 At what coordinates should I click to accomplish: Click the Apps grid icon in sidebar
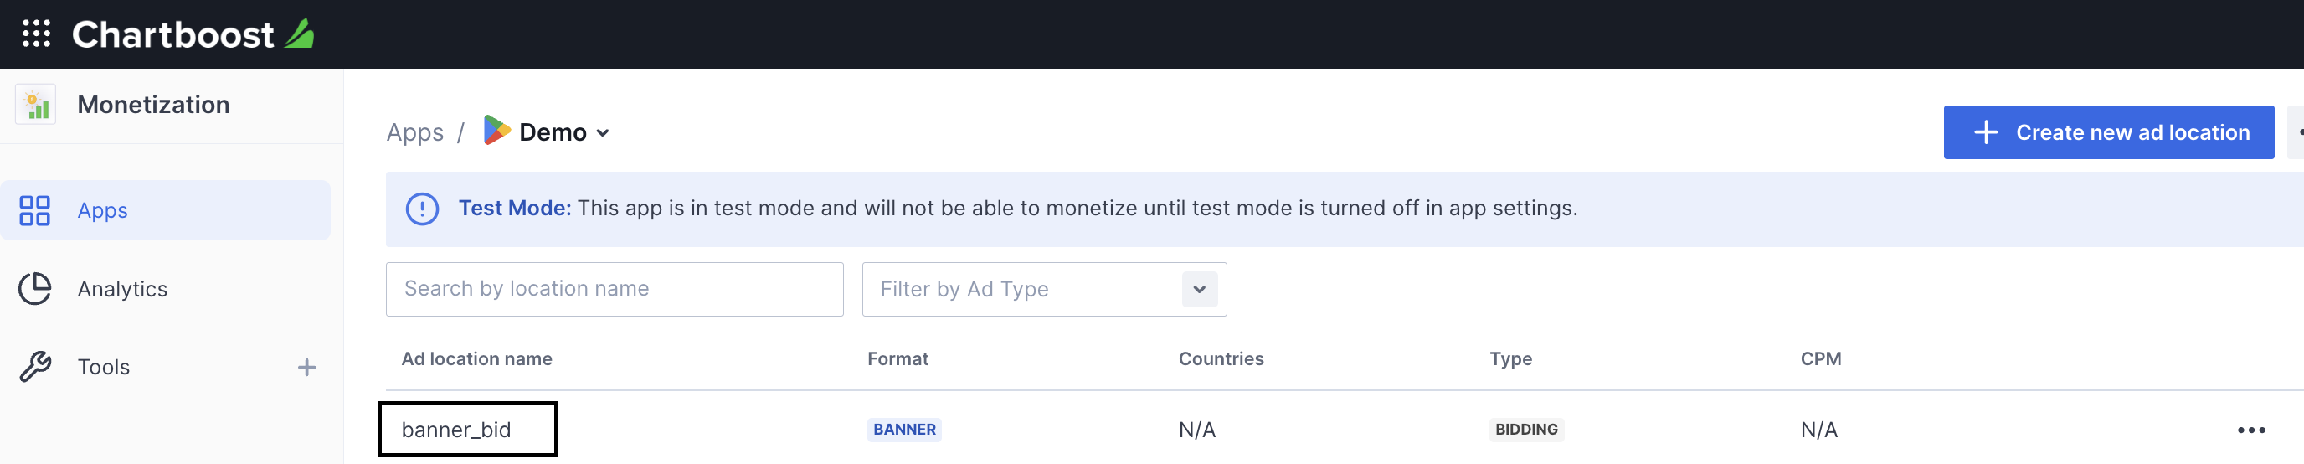(x=35, y=211)
